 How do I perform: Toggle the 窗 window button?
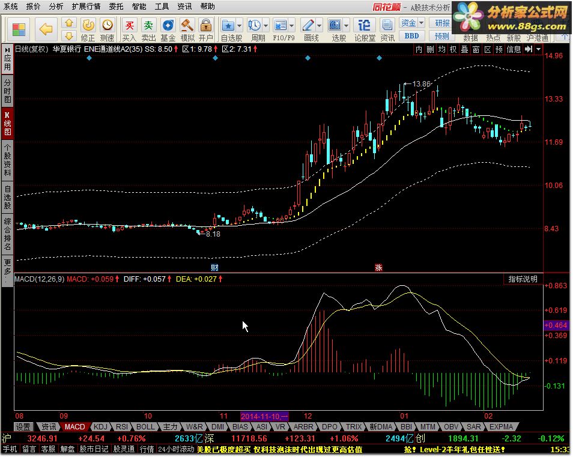476,49
